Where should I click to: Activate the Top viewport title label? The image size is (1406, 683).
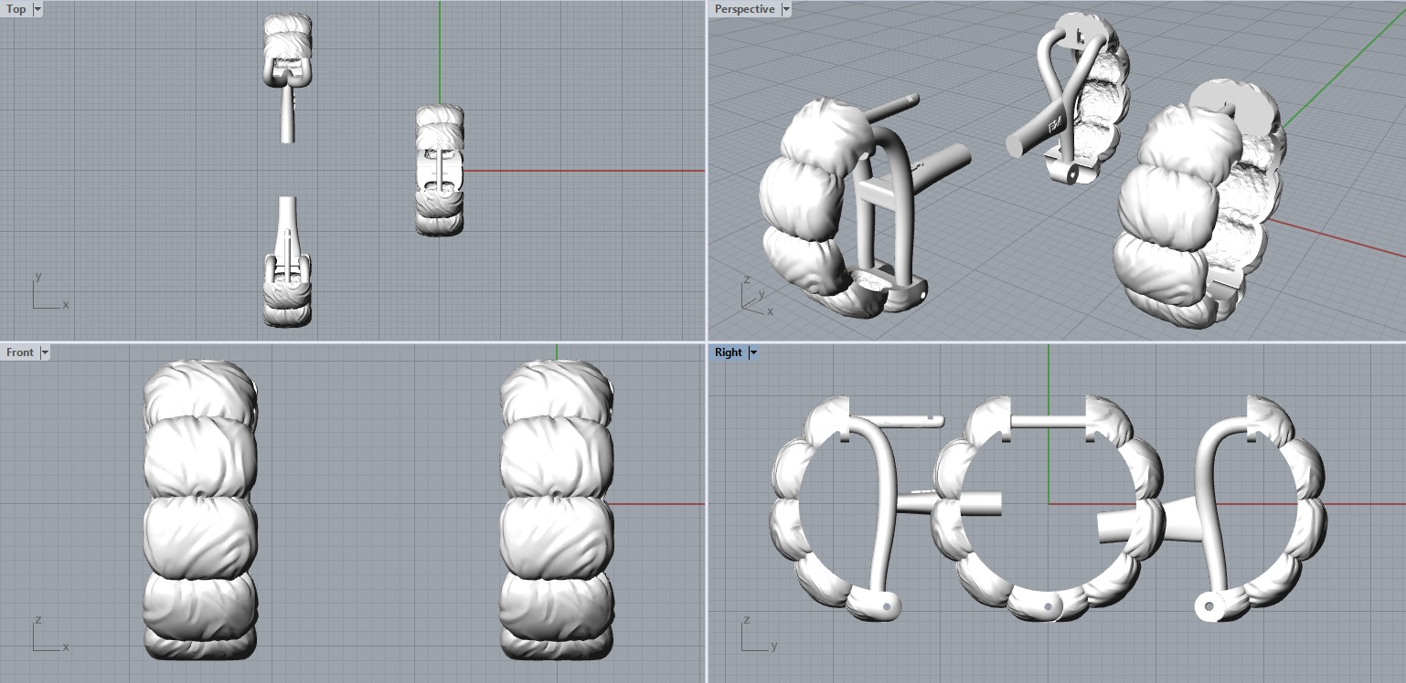[x=16, y=9]
